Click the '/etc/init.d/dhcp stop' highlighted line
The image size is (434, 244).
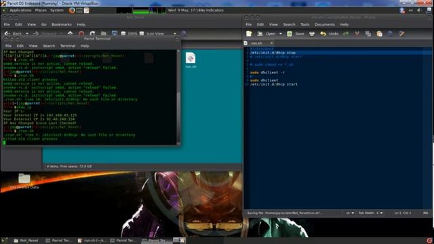click(273, 53)
